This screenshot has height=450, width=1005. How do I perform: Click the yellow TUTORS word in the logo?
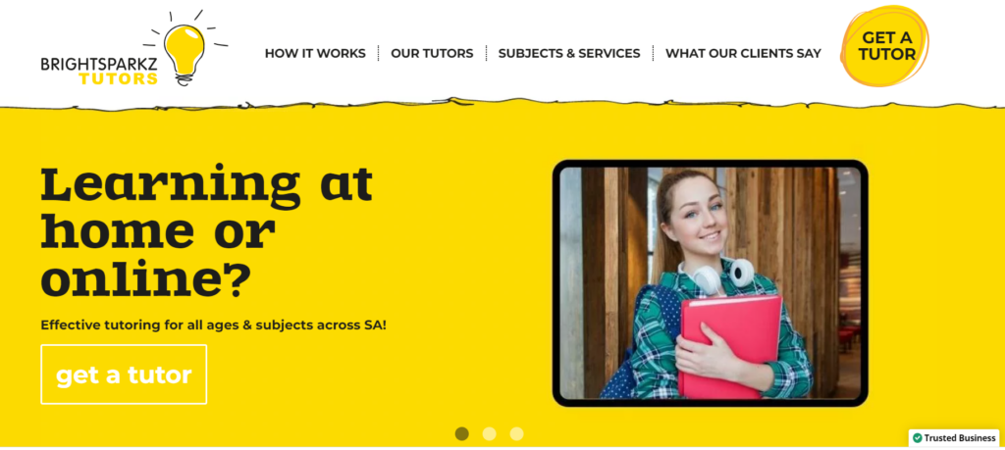pyautogui.click(x=118, y=78)
